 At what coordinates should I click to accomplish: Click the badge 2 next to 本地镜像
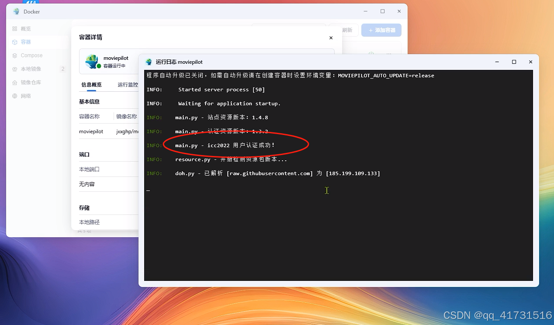[x=63, y=69]
